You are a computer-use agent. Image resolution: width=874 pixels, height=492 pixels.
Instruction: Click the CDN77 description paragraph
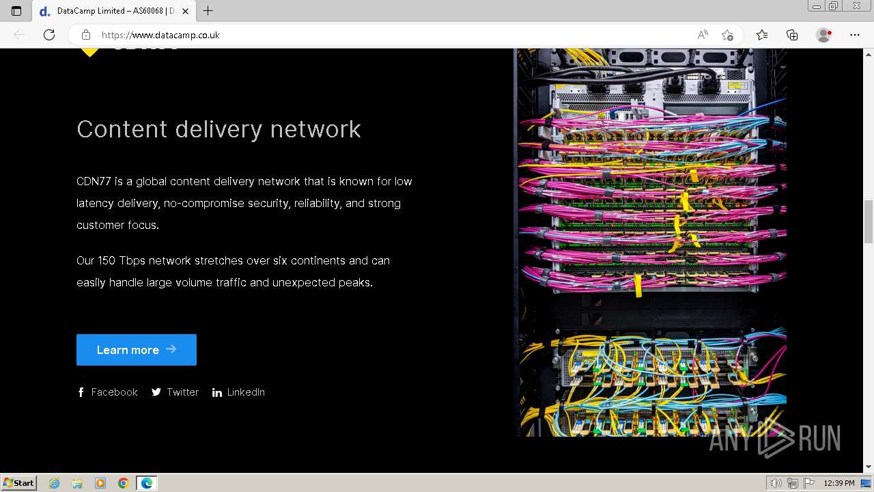(244, 203)
